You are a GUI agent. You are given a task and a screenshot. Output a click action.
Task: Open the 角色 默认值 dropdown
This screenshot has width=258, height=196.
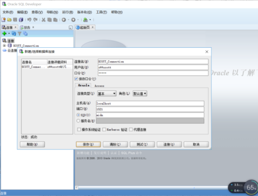140,94
